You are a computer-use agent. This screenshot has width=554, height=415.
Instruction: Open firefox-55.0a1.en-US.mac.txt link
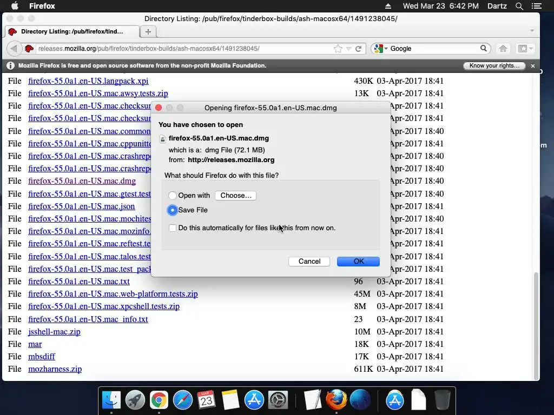[79, 282]
